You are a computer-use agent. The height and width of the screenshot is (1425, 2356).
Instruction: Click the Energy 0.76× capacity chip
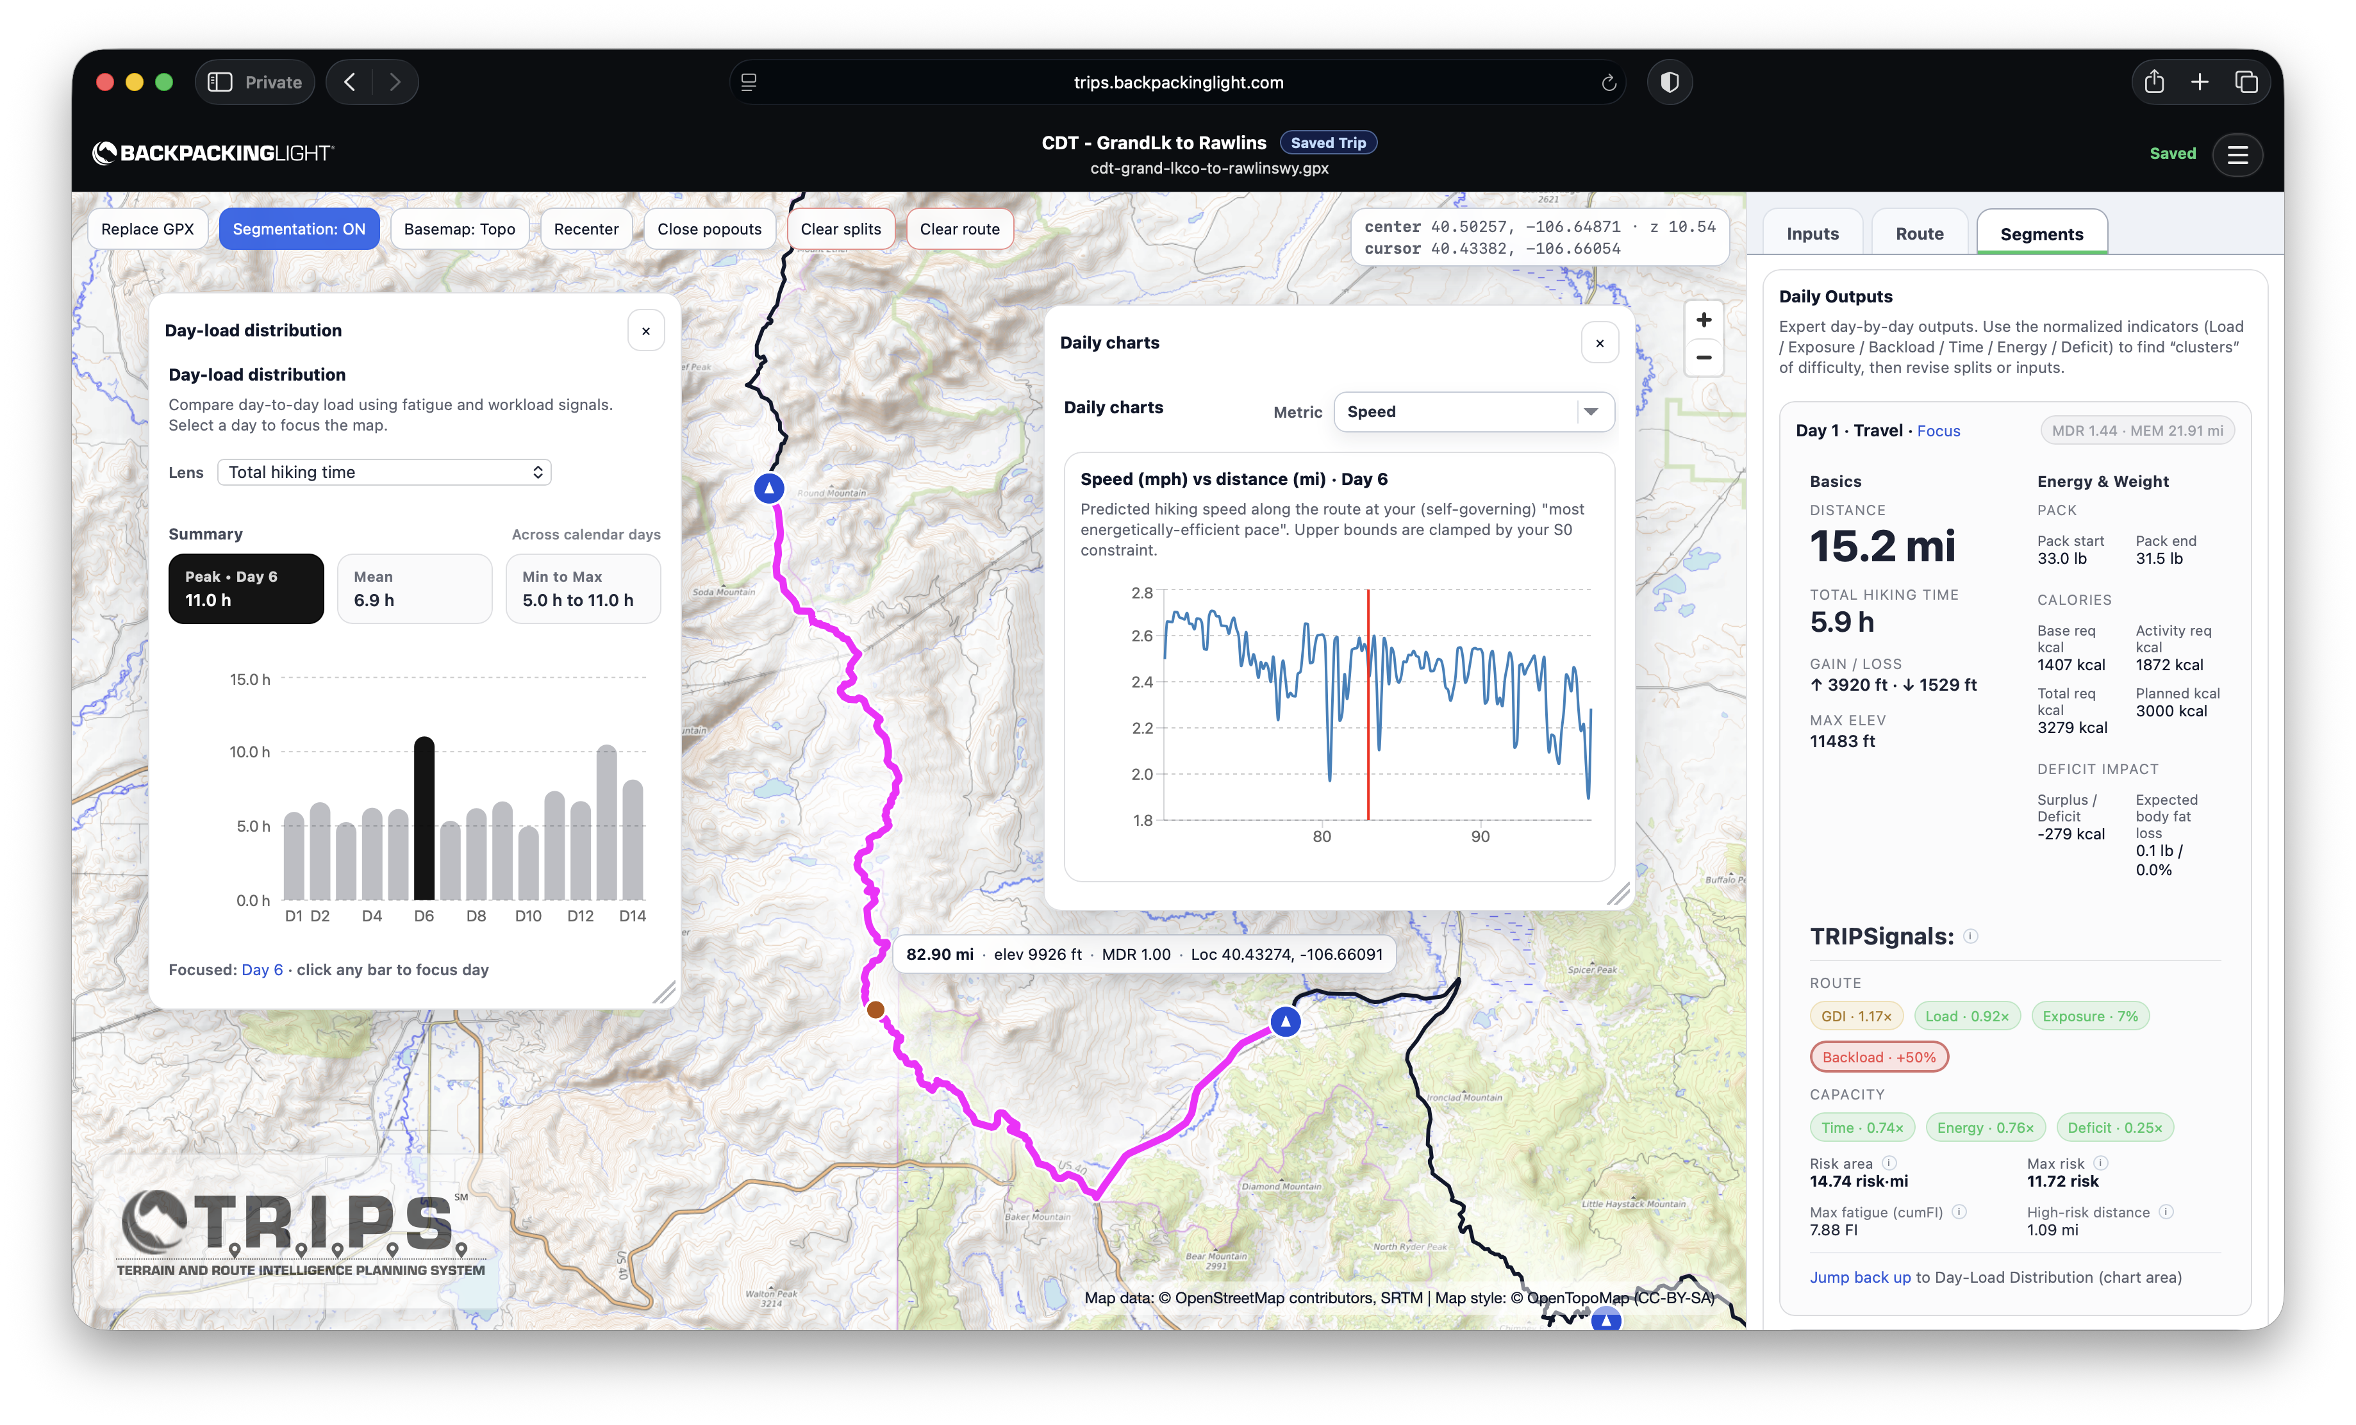tap(1985, 1128)
